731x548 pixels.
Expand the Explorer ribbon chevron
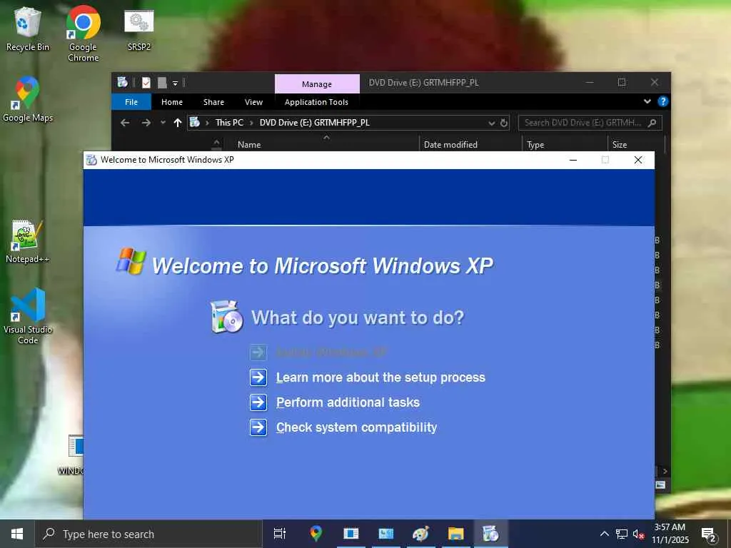[x=647, y=101]
